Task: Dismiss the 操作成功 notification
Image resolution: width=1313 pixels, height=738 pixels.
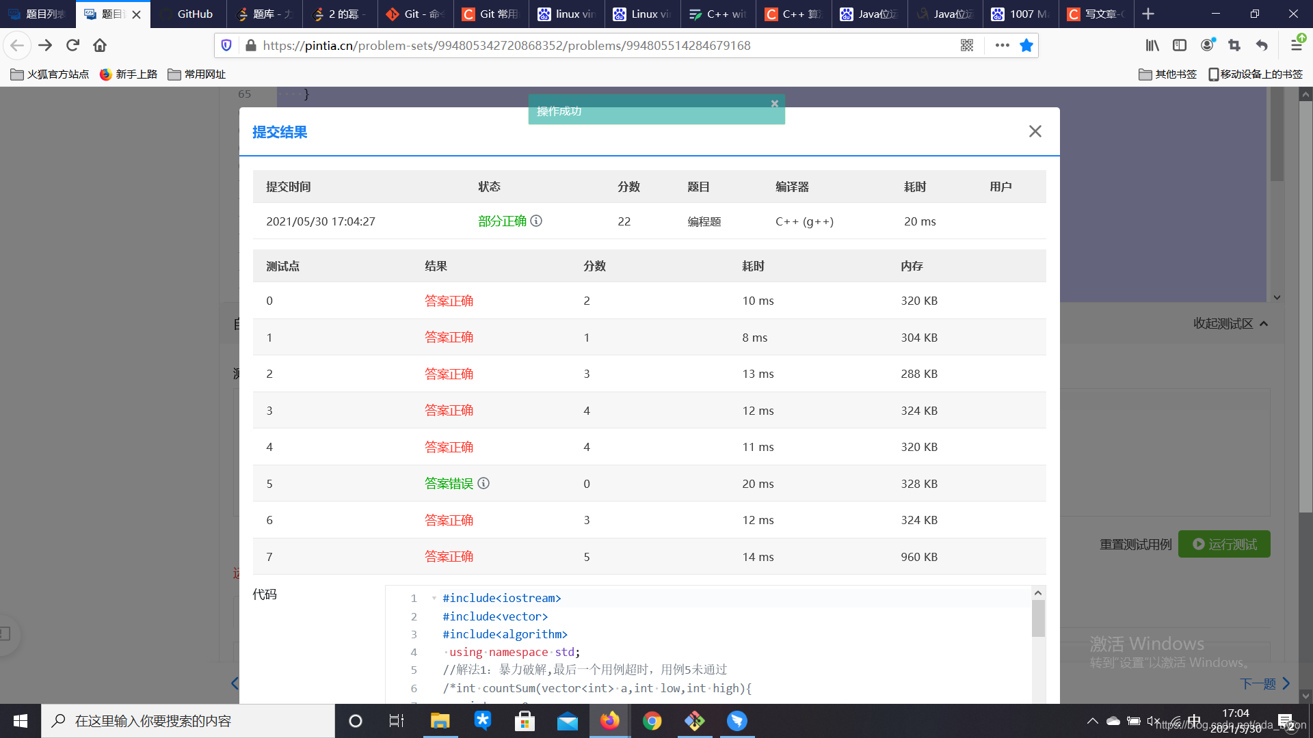Action: tap(774, 104)
